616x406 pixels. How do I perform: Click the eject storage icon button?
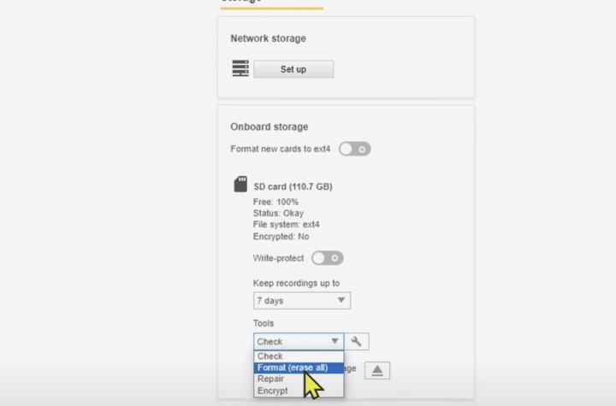pos(377,369)
